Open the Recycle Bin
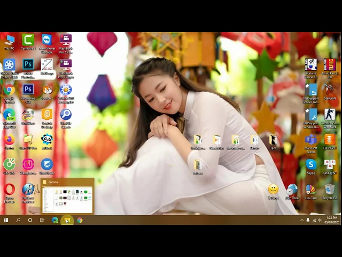 pyautogui.click(x=330, y=190)
